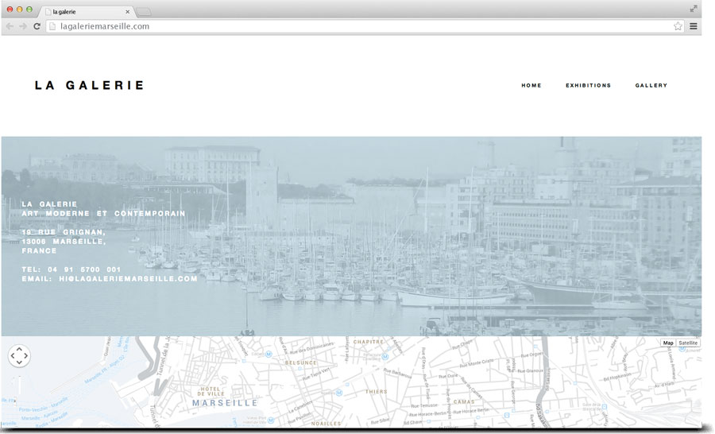Open a new tab beside la galerie
Image resolution: width=715 pixels, height=434 pixels.
(x=144, y=12)
